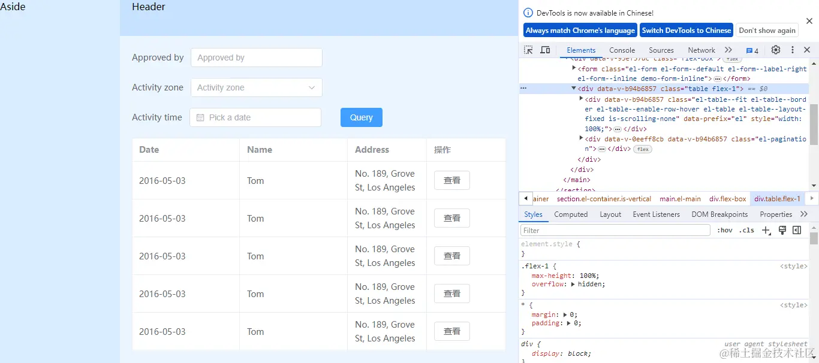Click the ellipsis beside the selected div
The width and height of the screenshot is (819, 363).
click(523, 89)
